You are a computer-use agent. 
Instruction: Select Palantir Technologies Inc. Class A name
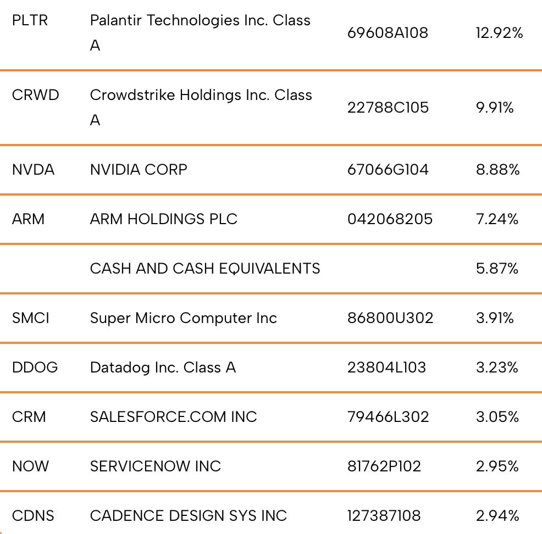tap(200, 33)
